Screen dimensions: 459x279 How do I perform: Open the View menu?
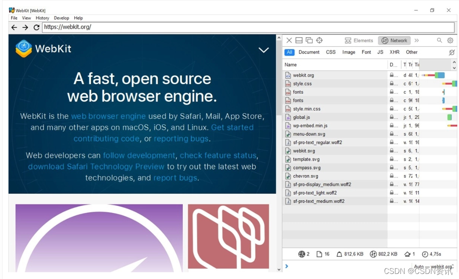[26, 18]
